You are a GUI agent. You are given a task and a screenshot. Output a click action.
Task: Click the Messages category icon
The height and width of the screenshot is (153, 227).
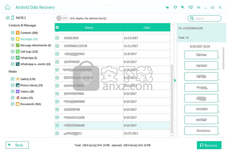18,39
